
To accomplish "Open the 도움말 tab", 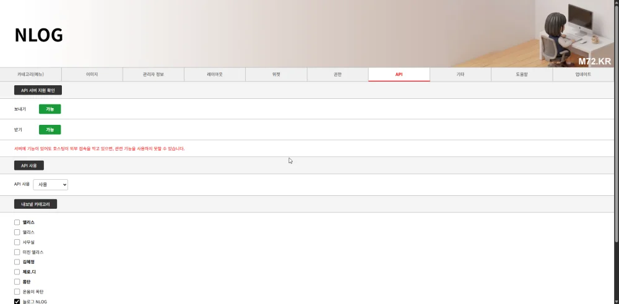I will click(522, 75).
